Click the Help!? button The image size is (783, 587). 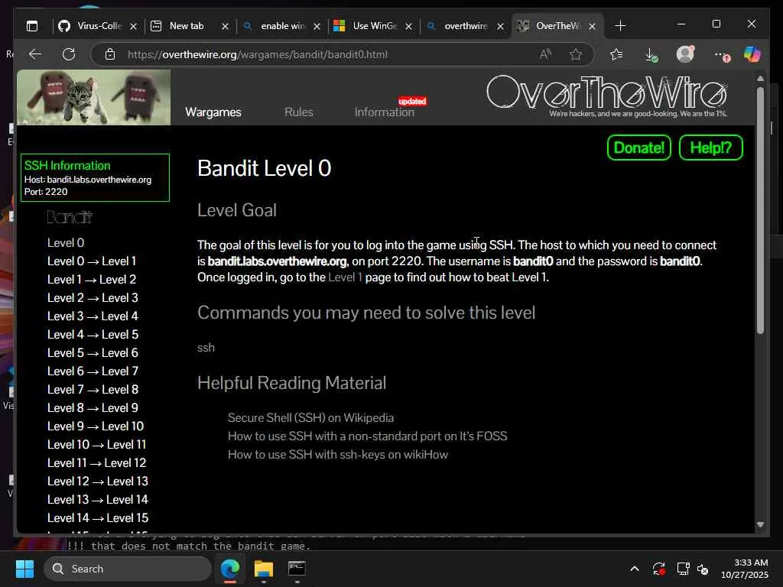710,148
